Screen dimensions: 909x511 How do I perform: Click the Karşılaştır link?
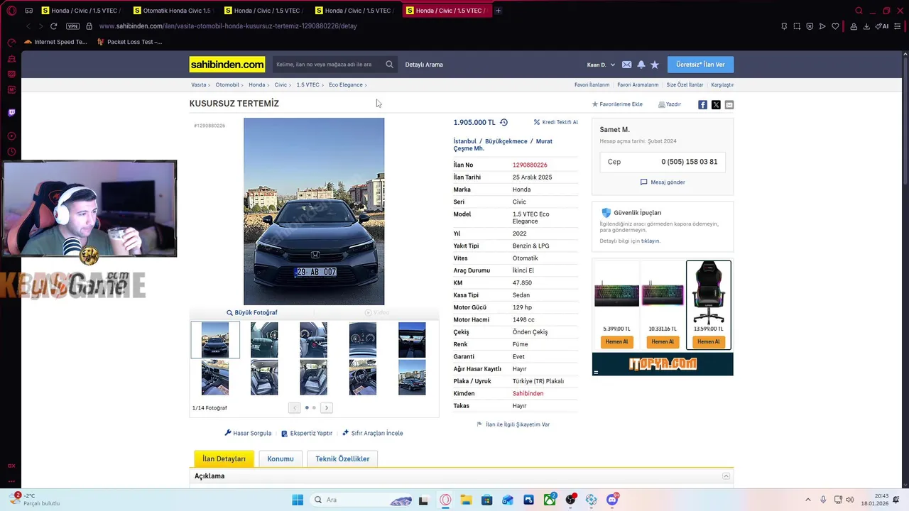(x=722, y=84)
